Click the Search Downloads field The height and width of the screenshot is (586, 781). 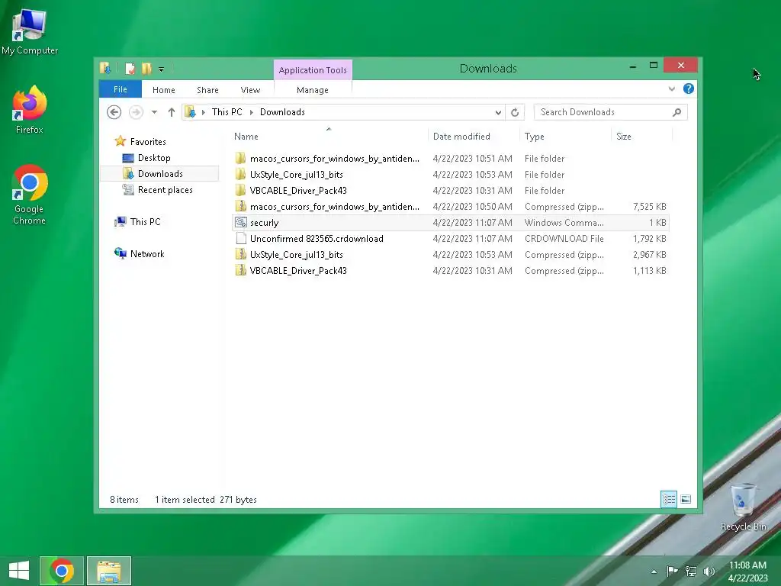point(610,112)
